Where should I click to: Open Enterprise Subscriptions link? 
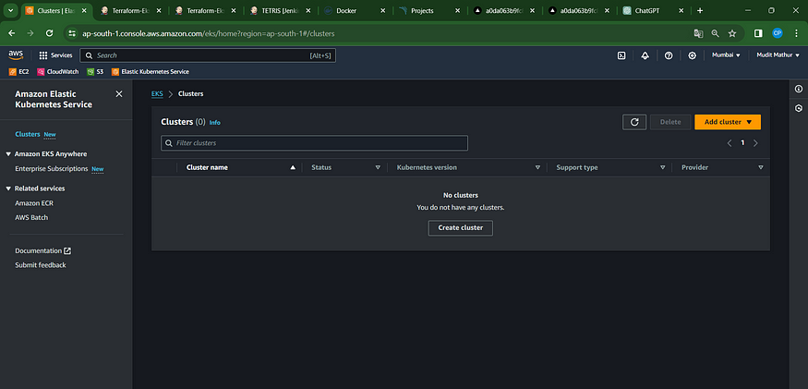(x=52, y=169)
